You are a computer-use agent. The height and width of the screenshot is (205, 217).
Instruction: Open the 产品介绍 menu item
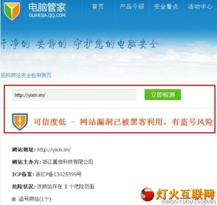click(x=132, y=7)
